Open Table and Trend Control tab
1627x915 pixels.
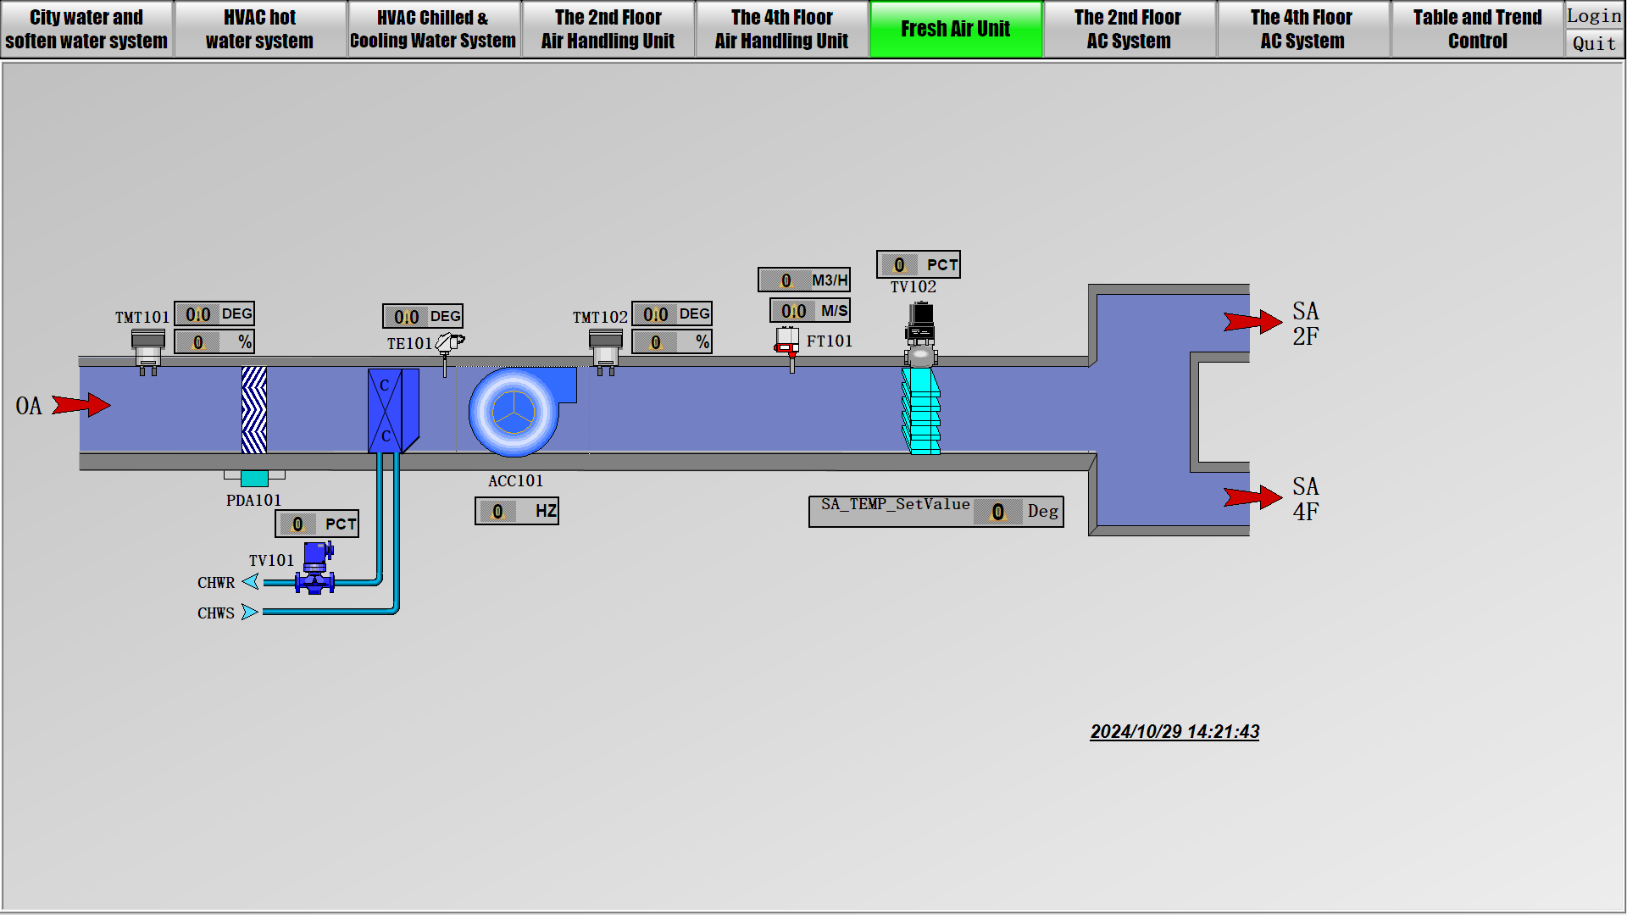1477,29
